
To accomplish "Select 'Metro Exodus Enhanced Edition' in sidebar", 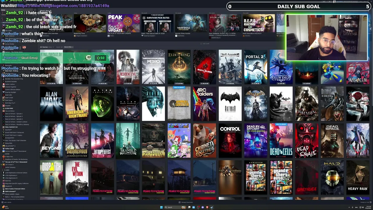I will click(x=15, y=189).
